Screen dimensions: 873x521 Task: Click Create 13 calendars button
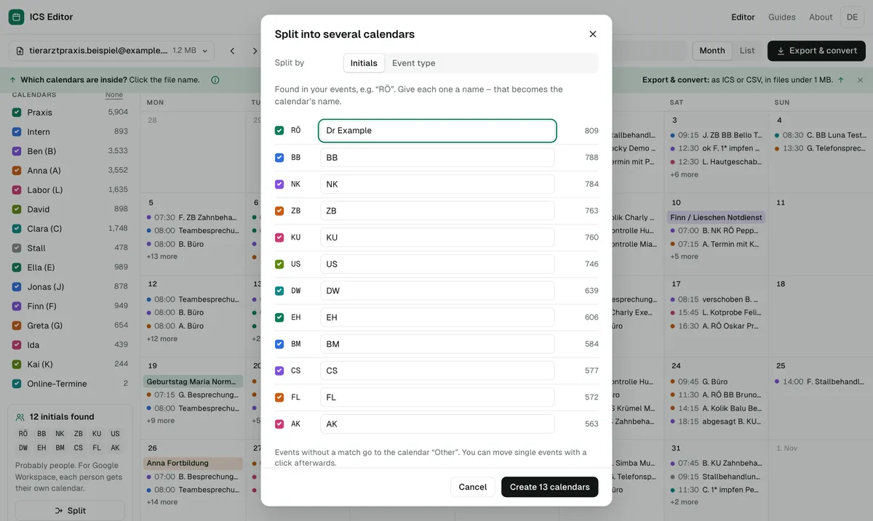(x=550, y=487)
